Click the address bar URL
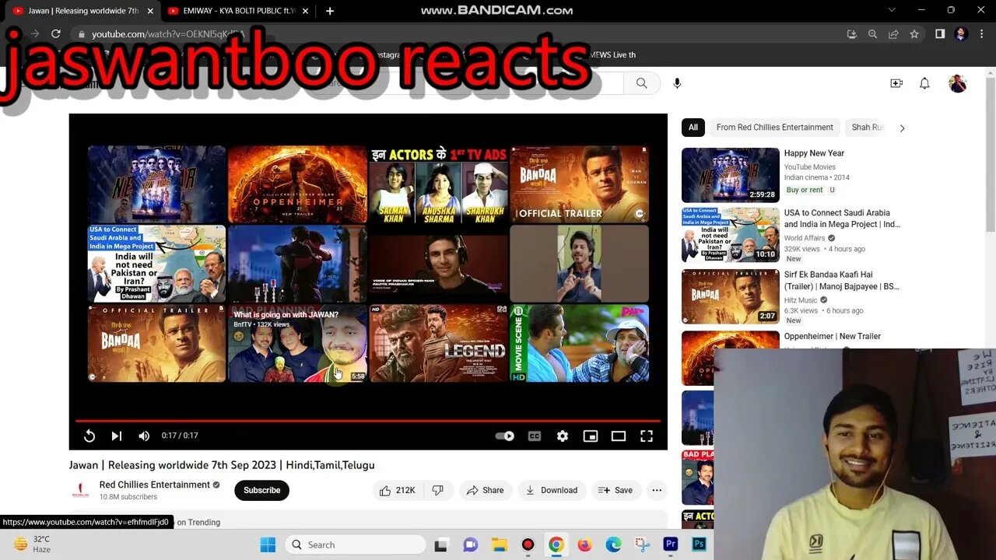 (x=168, y=34)
